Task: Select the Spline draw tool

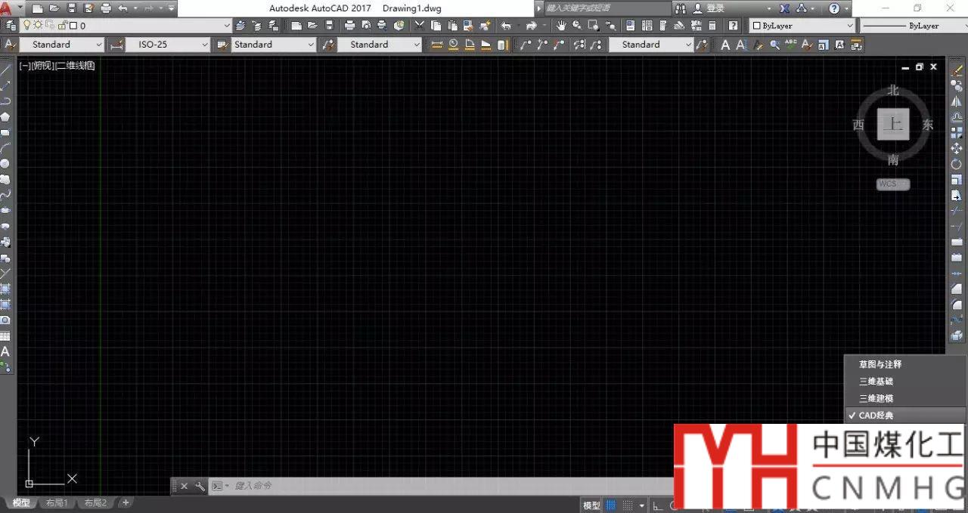Action: [5, 195]
